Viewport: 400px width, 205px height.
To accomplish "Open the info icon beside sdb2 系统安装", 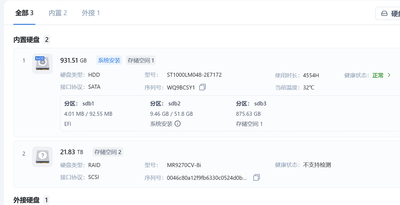I will coord(178,123).
